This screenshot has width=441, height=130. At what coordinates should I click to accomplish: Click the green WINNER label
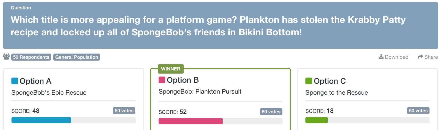[171, 69]
